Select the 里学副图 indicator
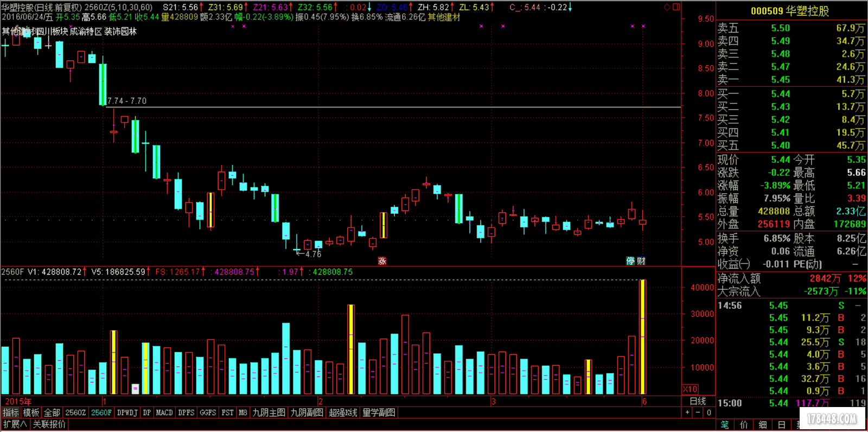This screenshot has width=868, height=432. [x=379, y=412]
